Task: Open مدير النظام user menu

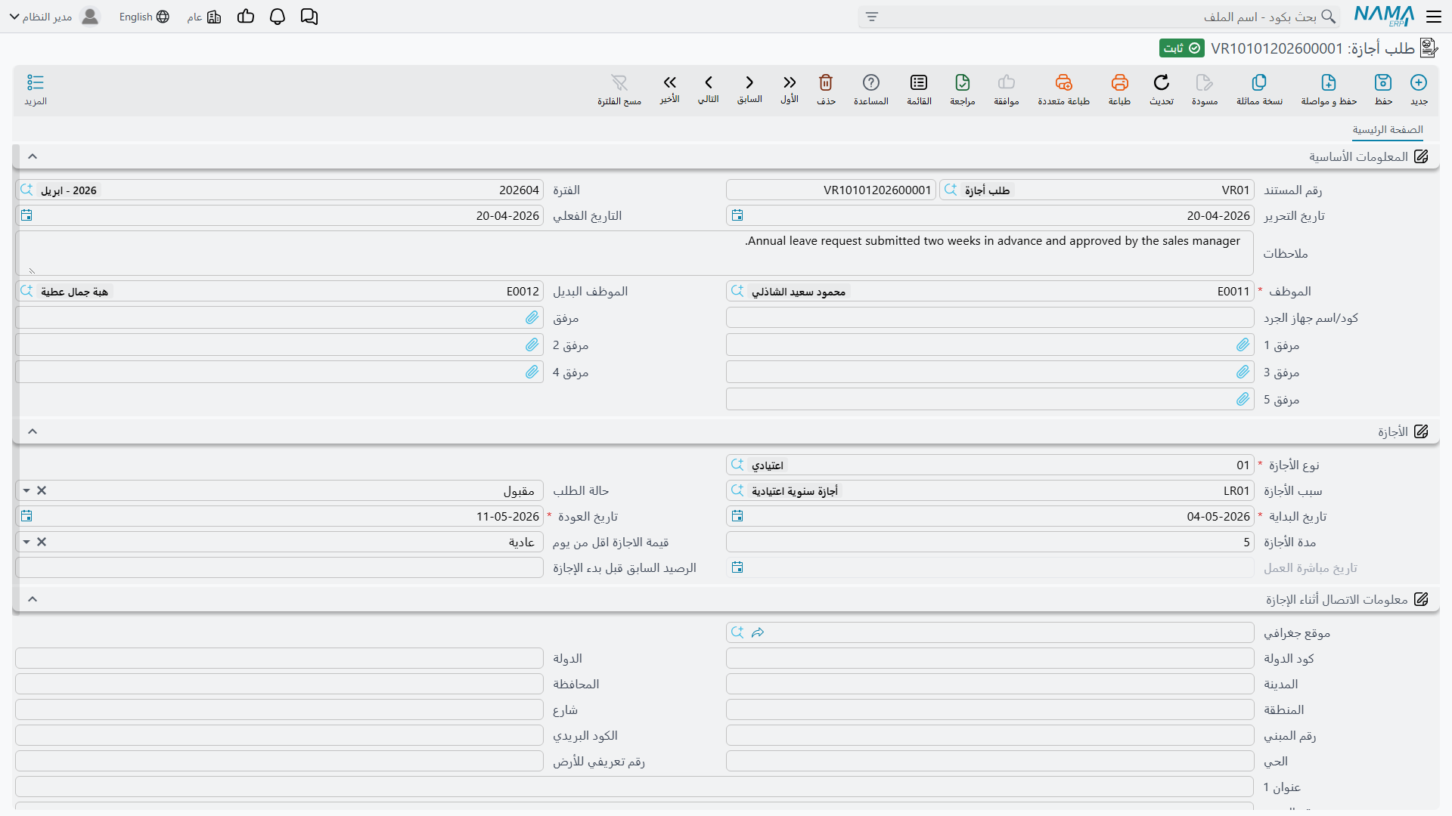Action: click(54, 17)
